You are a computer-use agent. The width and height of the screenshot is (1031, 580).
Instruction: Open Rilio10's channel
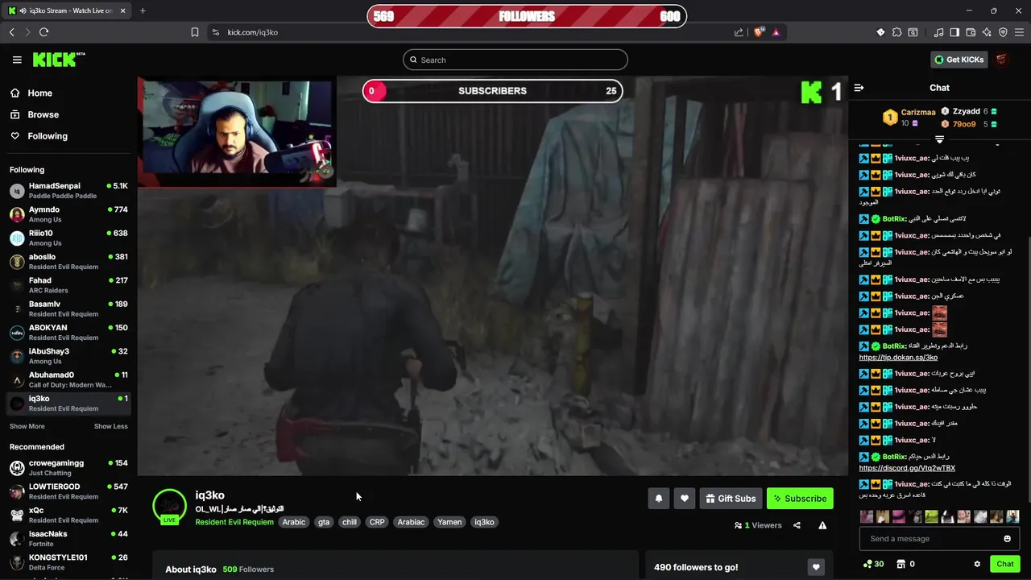68,238
